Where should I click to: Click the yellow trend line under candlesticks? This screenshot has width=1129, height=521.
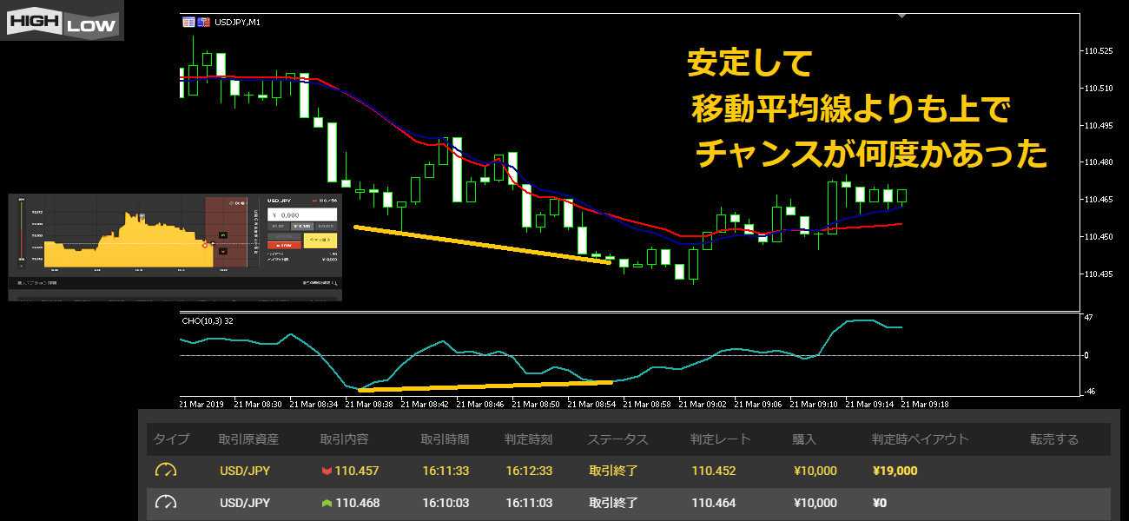tap(482, 244)
